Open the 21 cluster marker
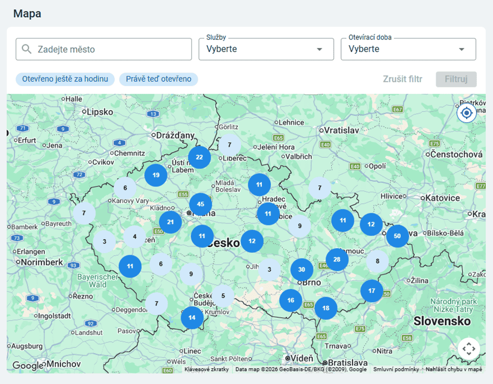 (171, 222)
